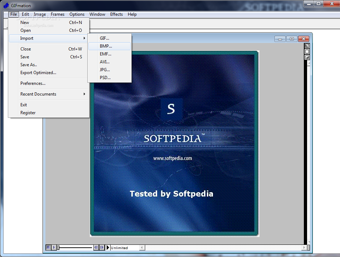This screenshot has height=257, width=340.
Task: Choose Save As.. from the File menu
Action: 49,65
